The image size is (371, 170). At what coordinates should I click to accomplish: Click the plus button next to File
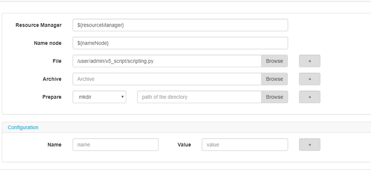coord(309,61)
